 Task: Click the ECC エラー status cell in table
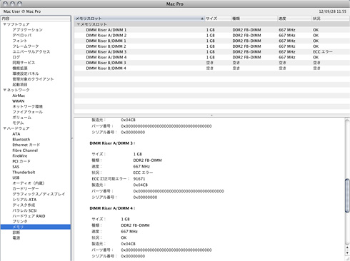(x=323, y=51)
